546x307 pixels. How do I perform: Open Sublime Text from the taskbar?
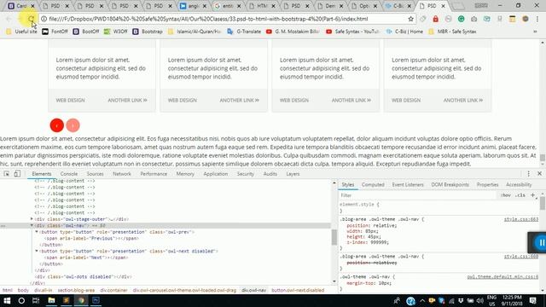[67, 300]
